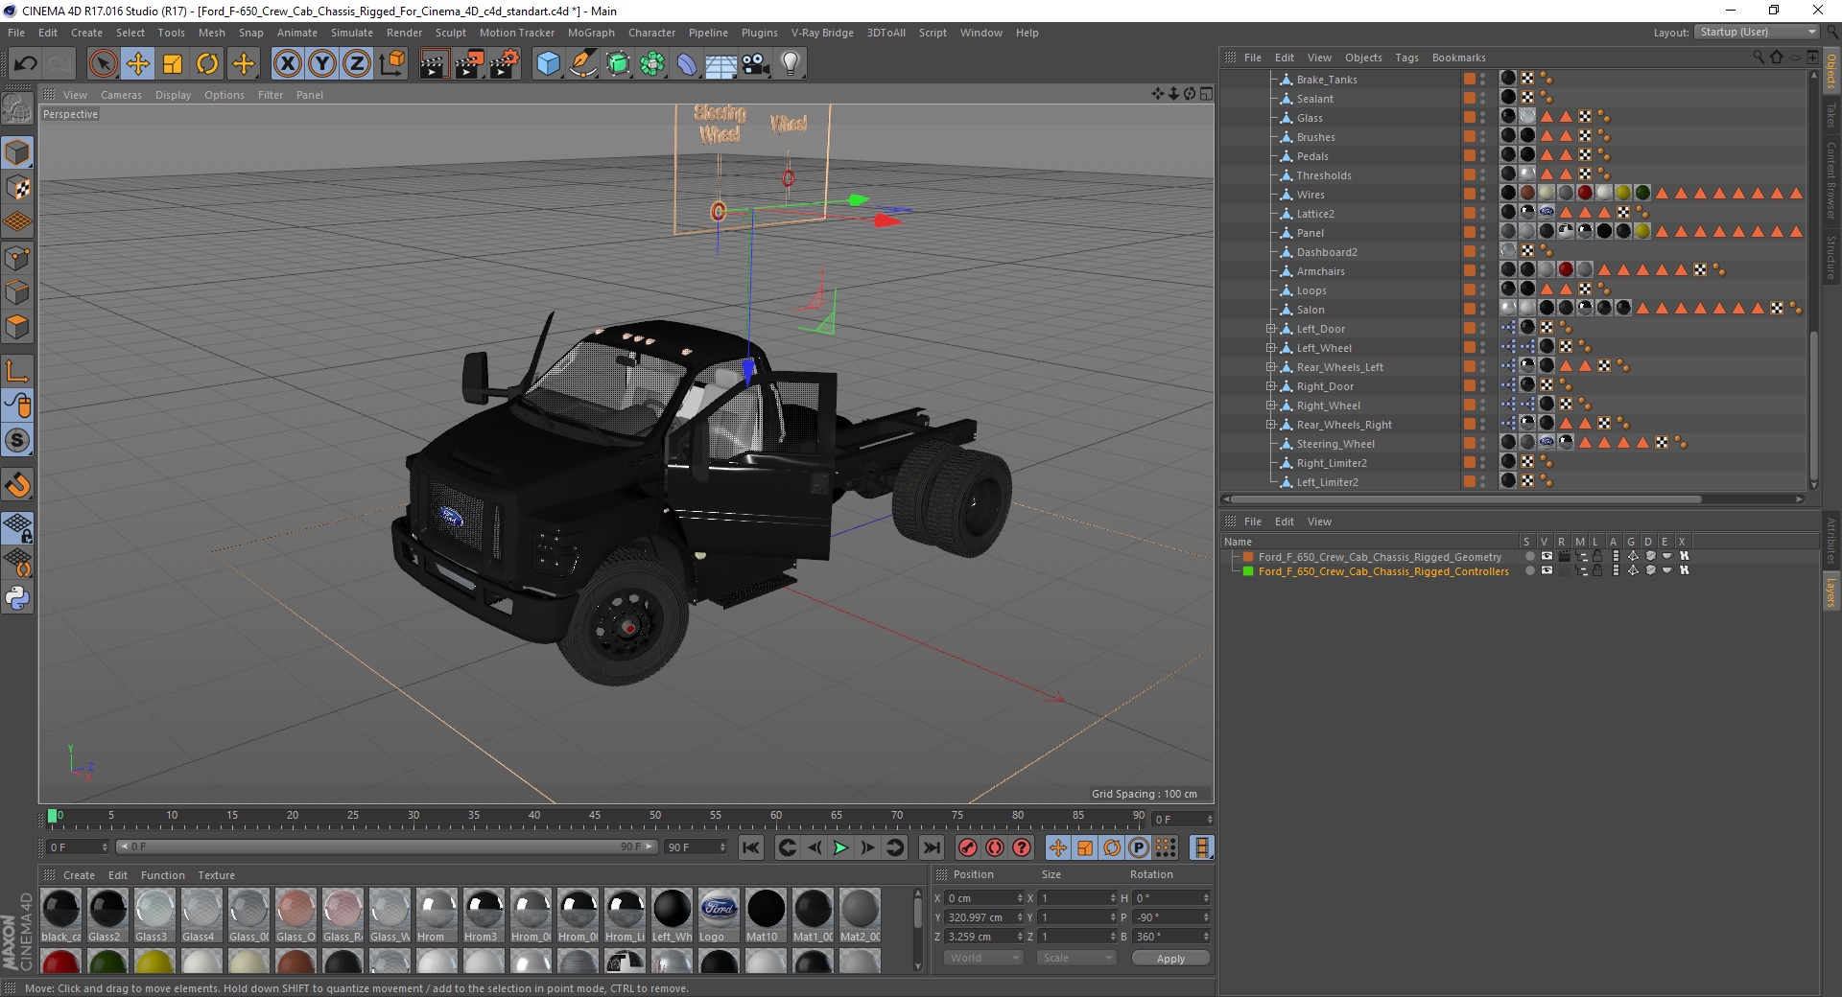The width and height of the screenshot is (1842, 997).
Task: Toggle visibility of Controllers layer
Action: coord(1547,570)
